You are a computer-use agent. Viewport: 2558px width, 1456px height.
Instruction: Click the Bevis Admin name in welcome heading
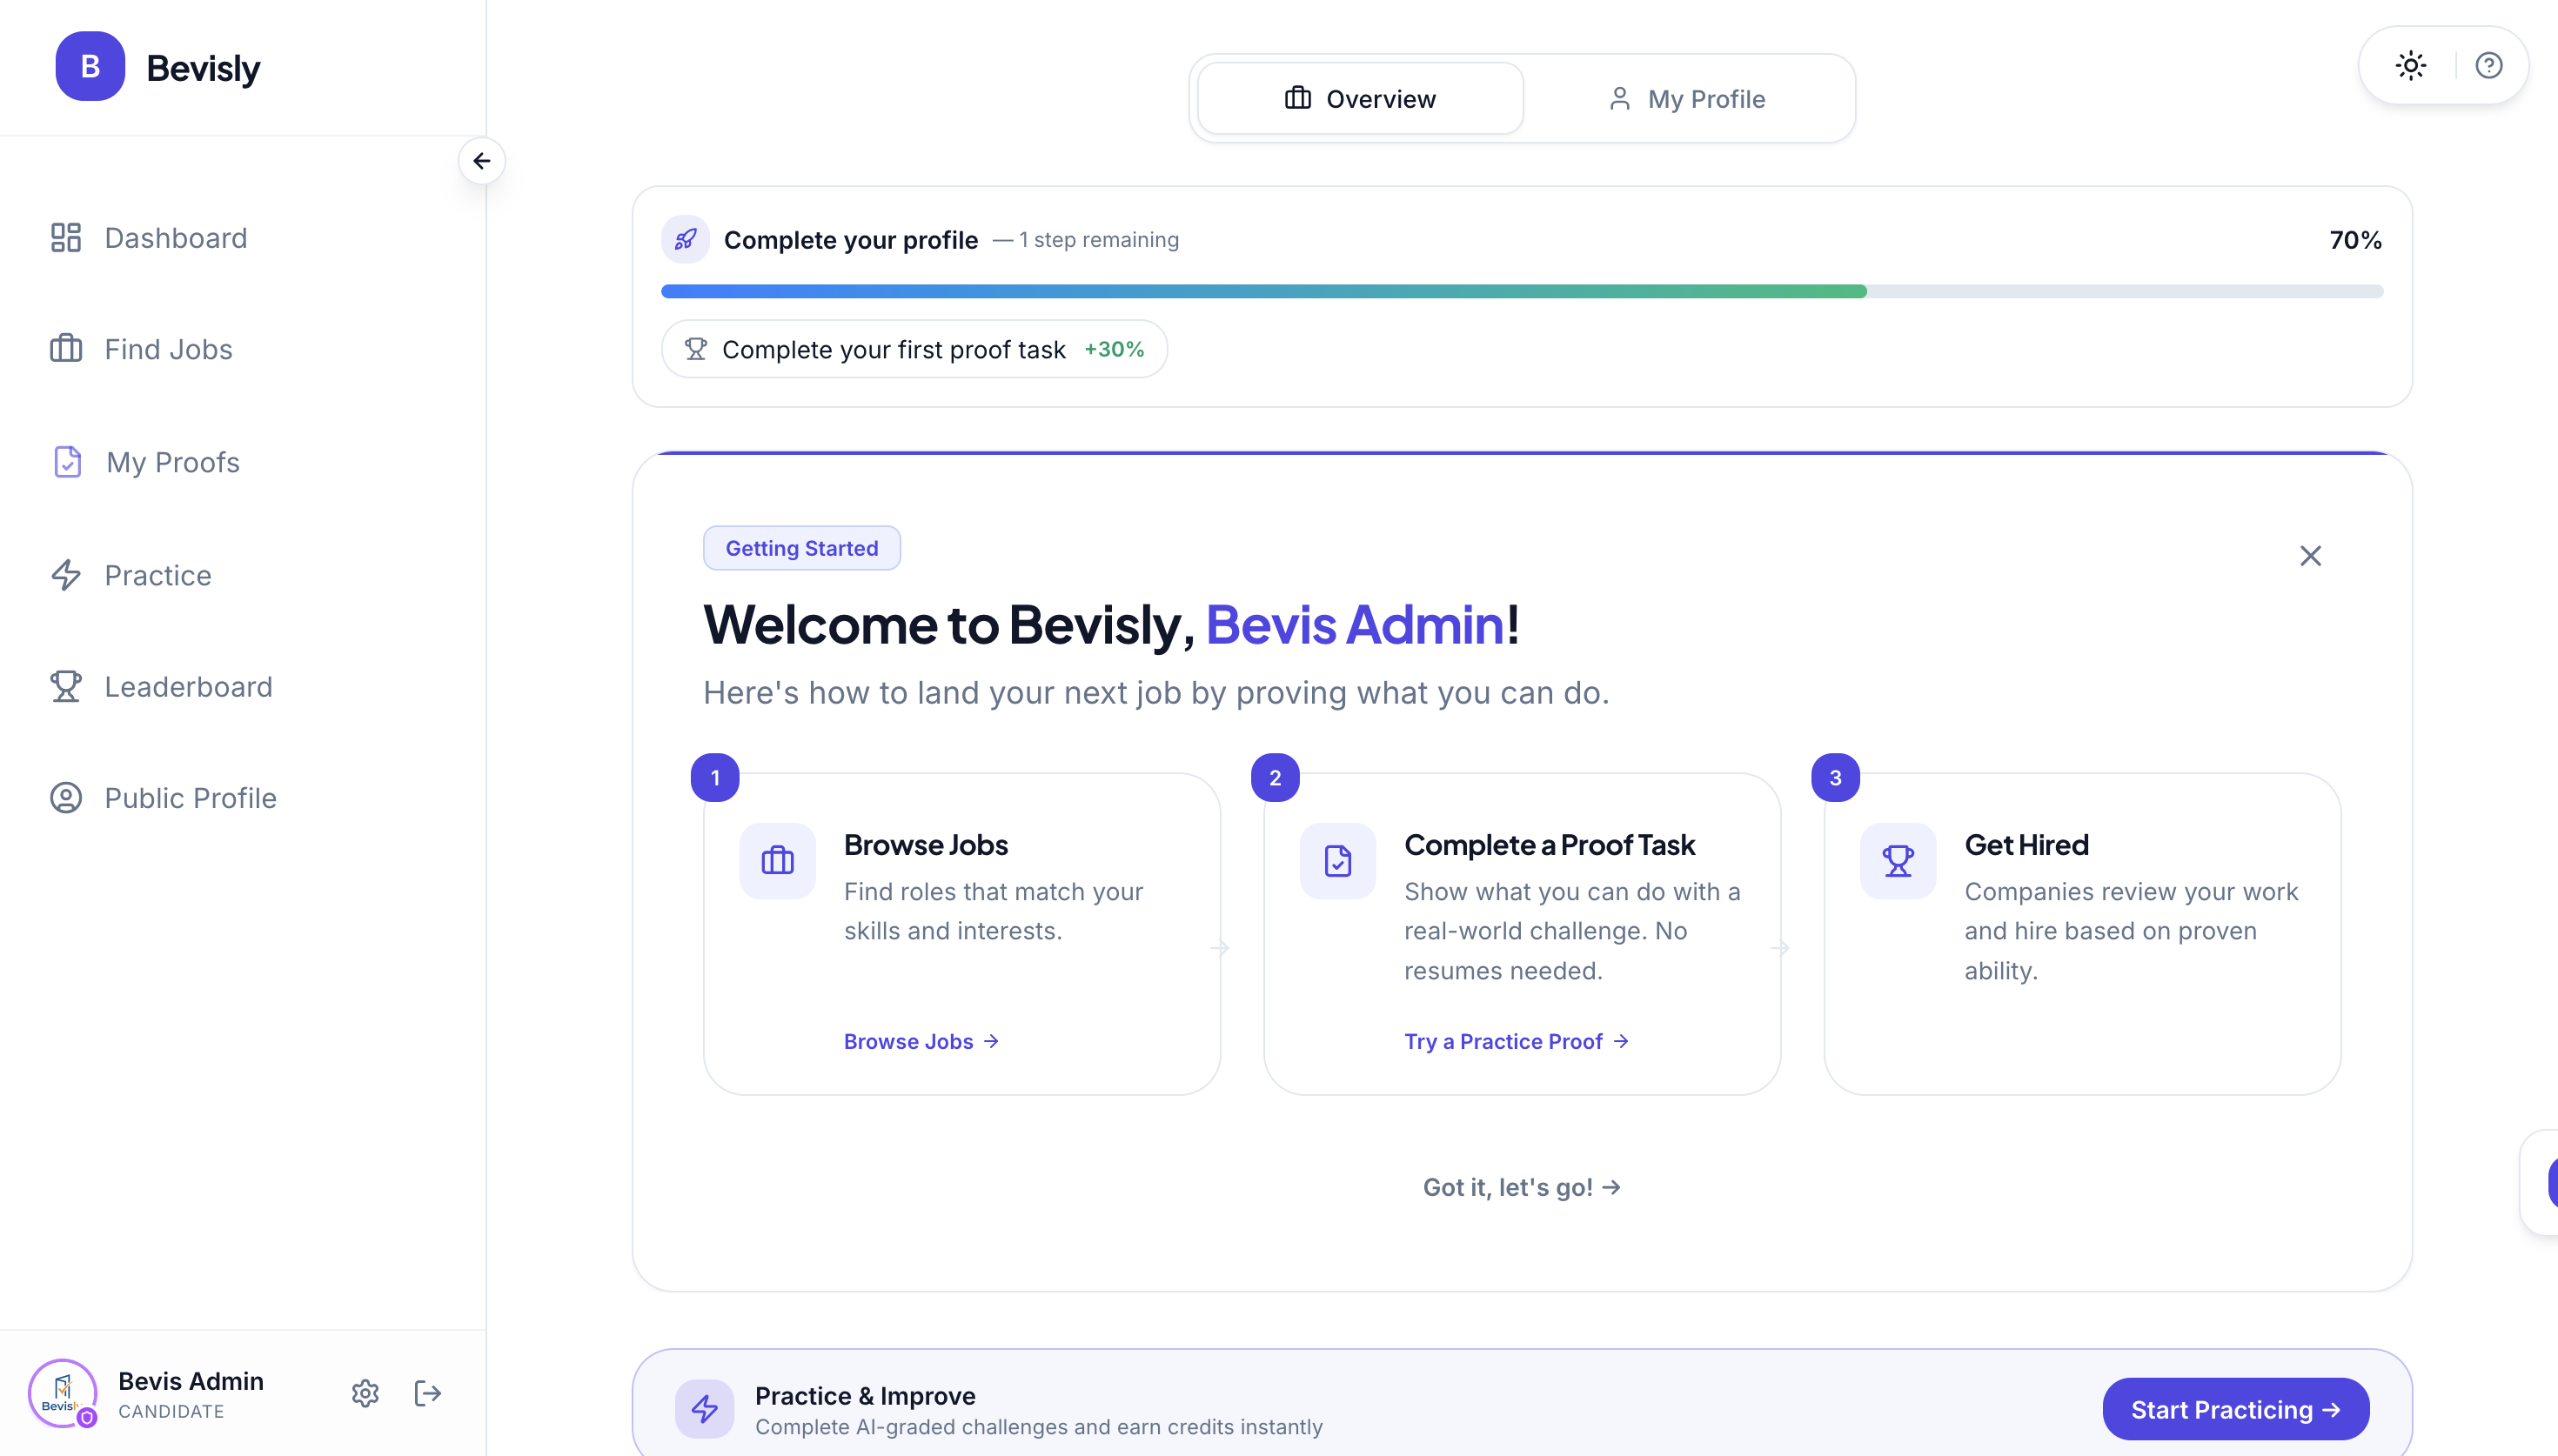[1354, 624]
